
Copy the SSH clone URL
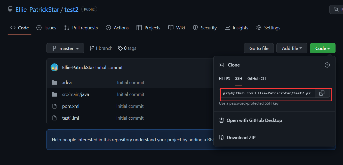(x=322, y=93)
